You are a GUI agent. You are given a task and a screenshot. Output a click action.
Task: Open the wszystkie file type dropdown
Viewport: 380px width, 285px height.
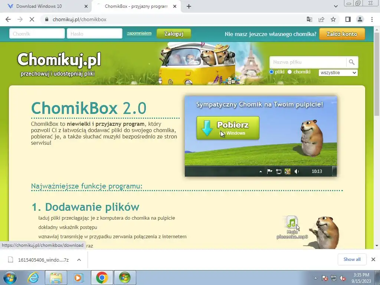338,73
